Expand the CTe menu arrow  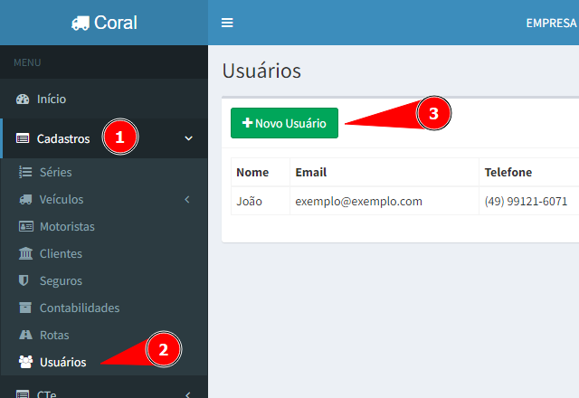[x=187, y=393]
